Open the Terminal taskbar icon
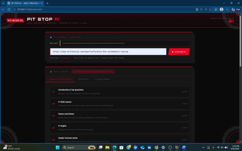Image resolution: width=242 pixels, height=151 pixels. tap(177, 147)
